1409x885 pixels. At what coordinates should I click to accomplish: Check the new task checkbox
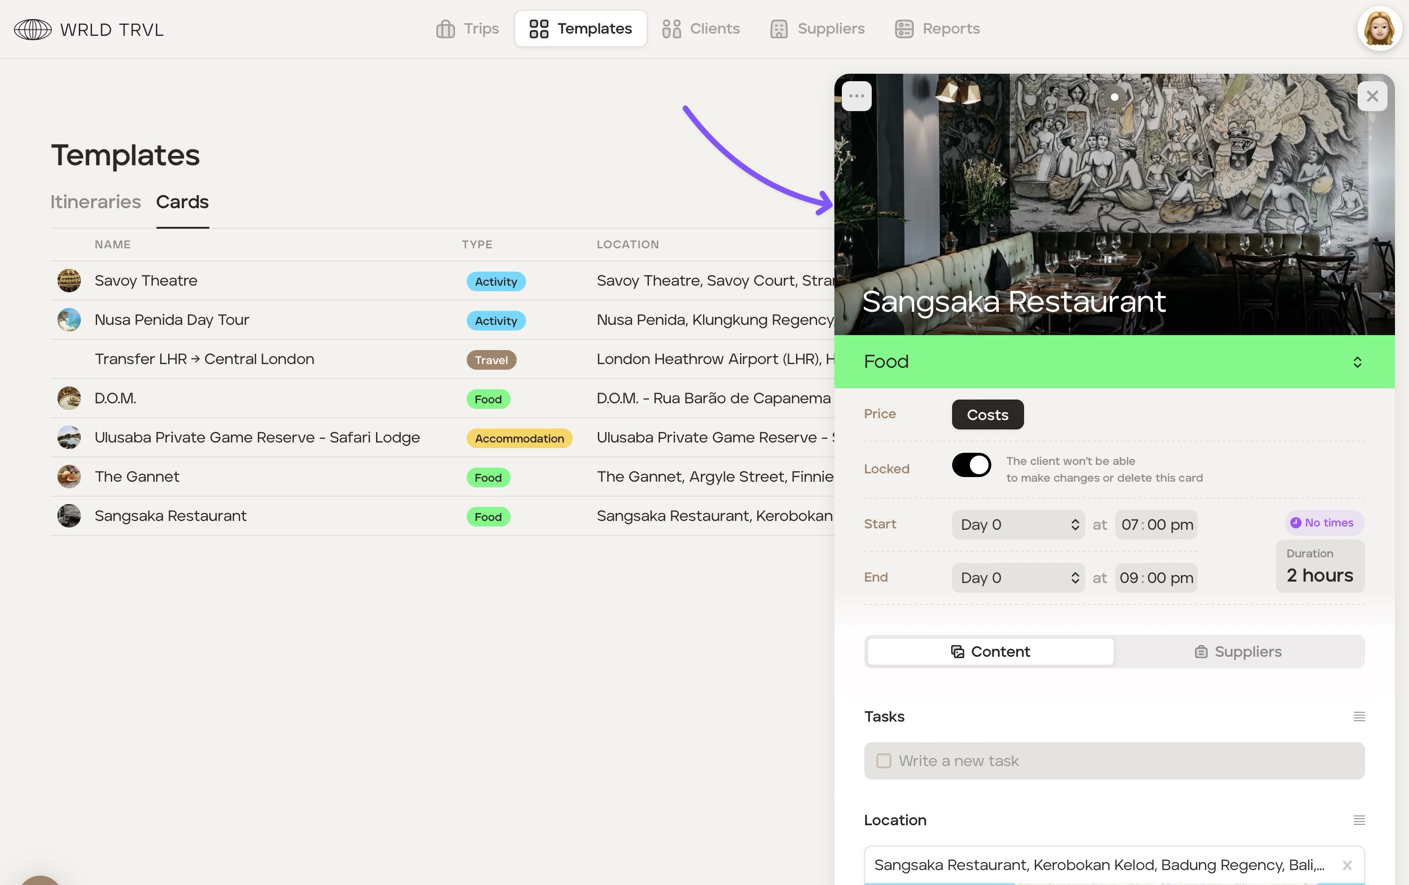pyautogui.click(x=883, y=761)
